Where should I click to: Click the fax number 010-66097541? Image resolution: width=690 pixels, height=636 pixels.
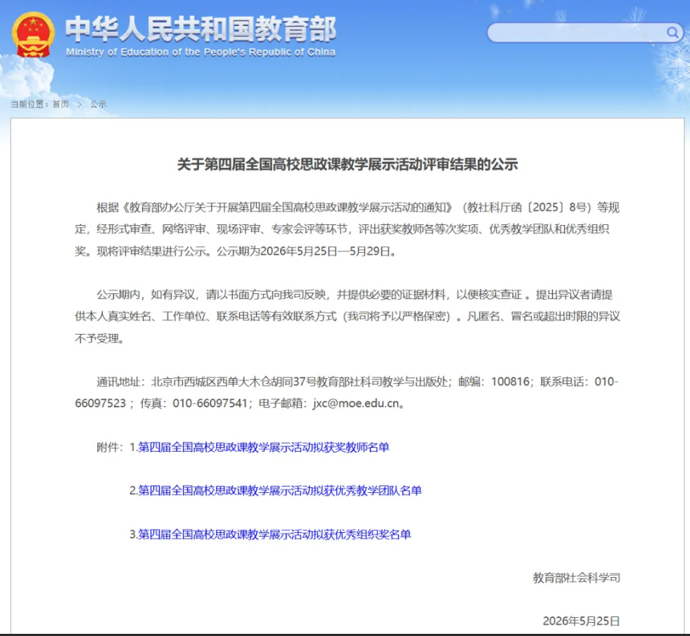(x=210, y=404)
